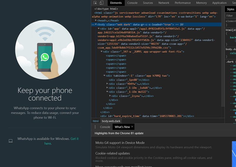Select the div class _1pn8B node

129,80
